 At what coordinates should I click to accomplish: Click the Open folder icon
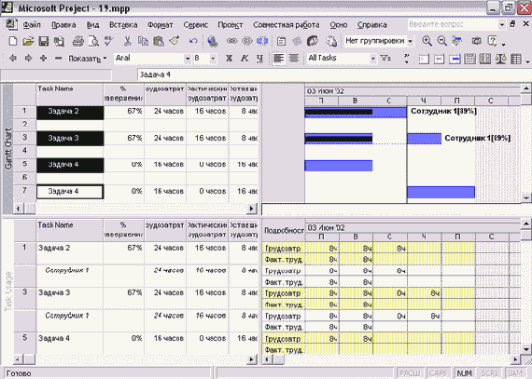[x=28, y=41]
